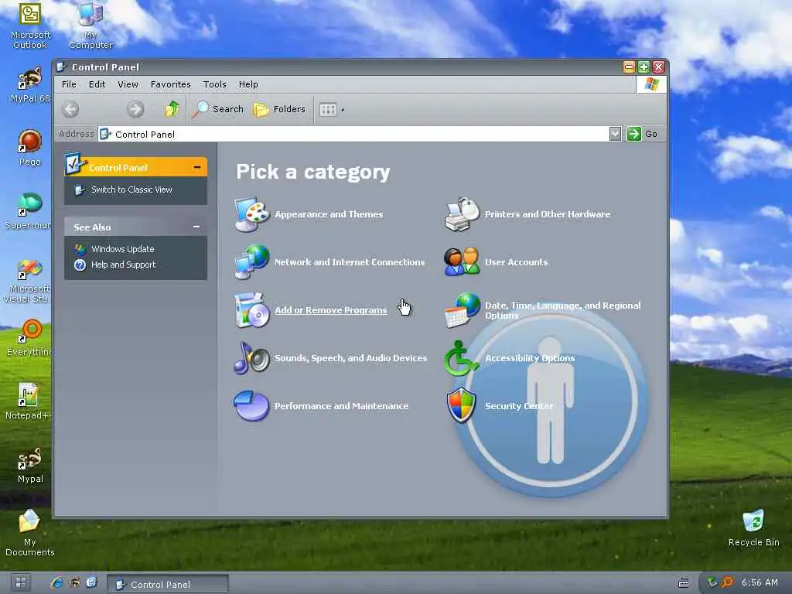Click the Back arrow toolbar button
Viewport: 792px width, 594px height.
tap(70, 109)
